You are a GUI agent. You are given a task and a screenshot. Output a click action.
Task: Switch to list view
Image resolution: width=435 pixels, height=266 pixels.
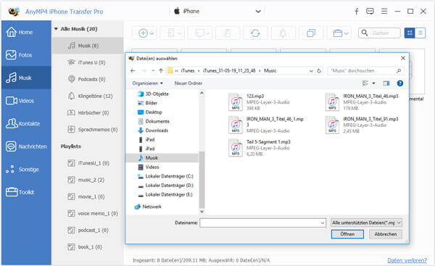pos(420,33)
